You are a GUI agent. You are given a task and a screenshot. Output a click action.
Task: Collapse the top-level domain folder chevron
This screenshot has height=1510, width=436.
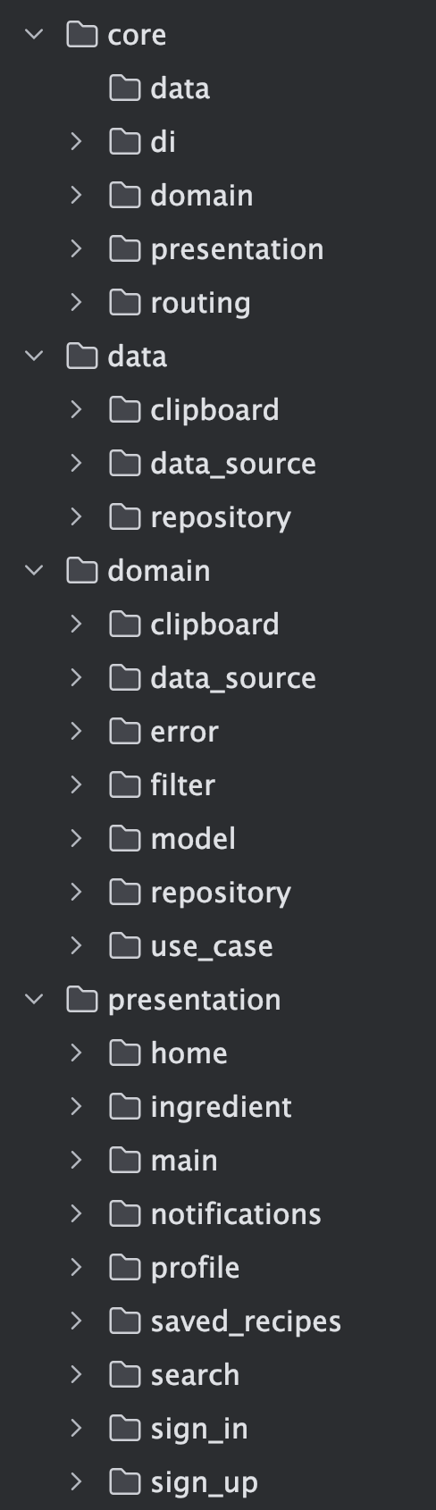(34, 571)
